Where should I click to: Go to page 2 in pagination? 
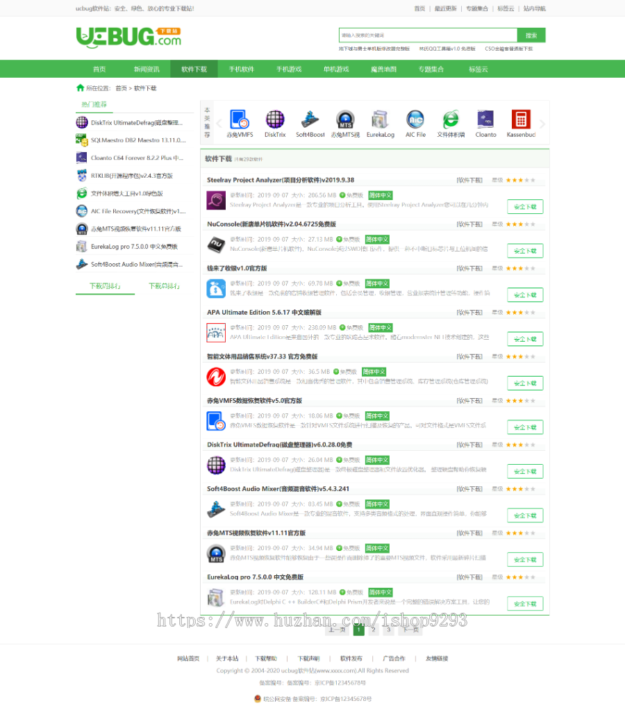pos(374,629)
